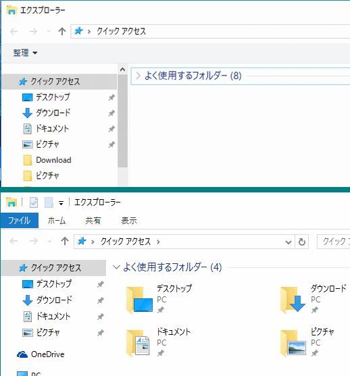Select the ピクチャ folder tile icon

click(293, 343)
